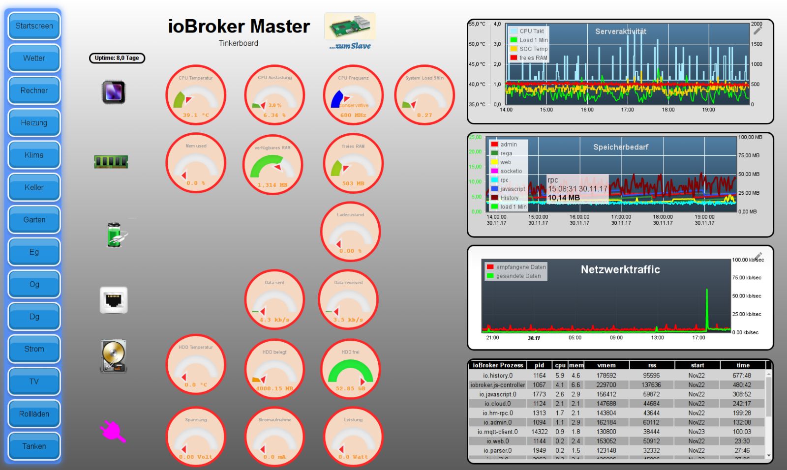Viewport: 787px width, 470px height.
Task: Click the edit pencil on Netzwerktraffic chart
Action: click(757, 256)
